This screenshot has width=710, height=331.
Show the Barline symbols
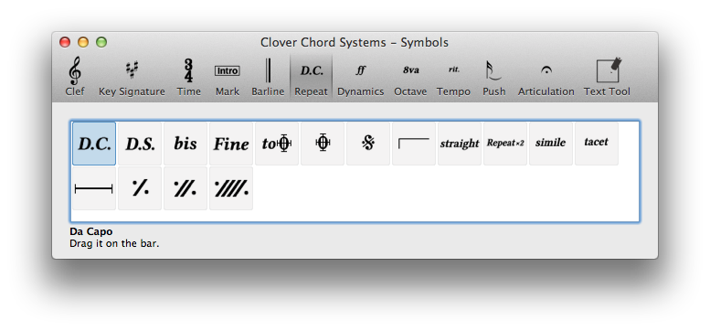click(x=268, y=77)
